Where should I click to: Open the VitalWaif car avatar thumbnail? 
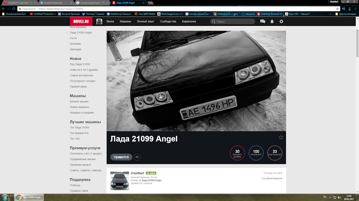(120, 181)
